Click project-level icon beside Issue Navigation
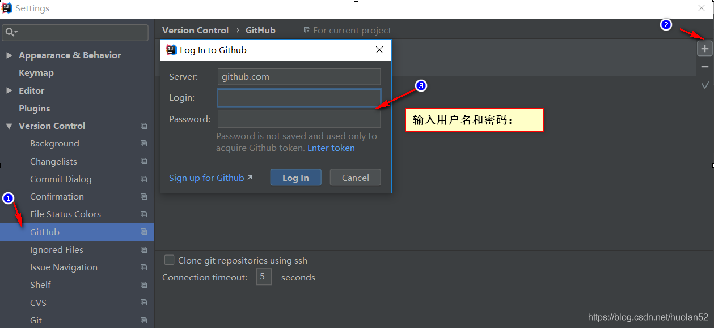 pos(143,267)
